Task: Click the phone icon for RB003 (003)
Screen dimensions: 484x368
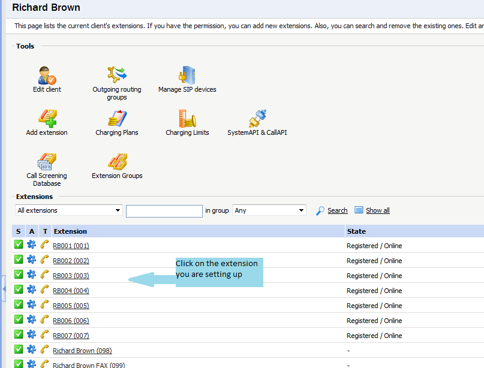Action: tap(45, 275)
